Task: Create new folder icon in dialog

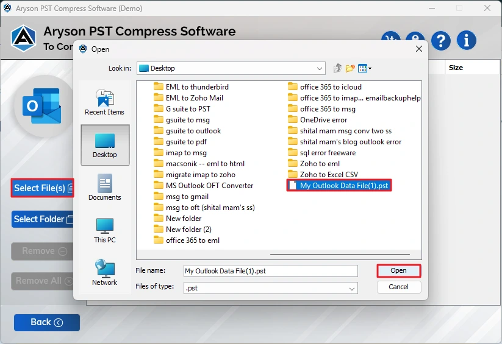Action: point(350,68)
